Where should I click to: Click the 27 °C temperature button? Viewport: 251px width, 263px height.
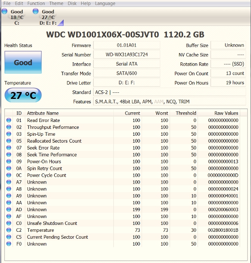click(23, 96)
